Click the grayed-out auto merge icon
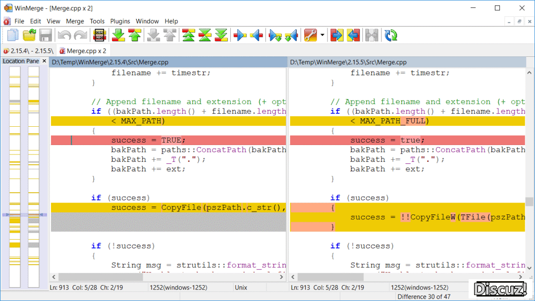Screen dimensions: 535x301 (x=372, y=35)
